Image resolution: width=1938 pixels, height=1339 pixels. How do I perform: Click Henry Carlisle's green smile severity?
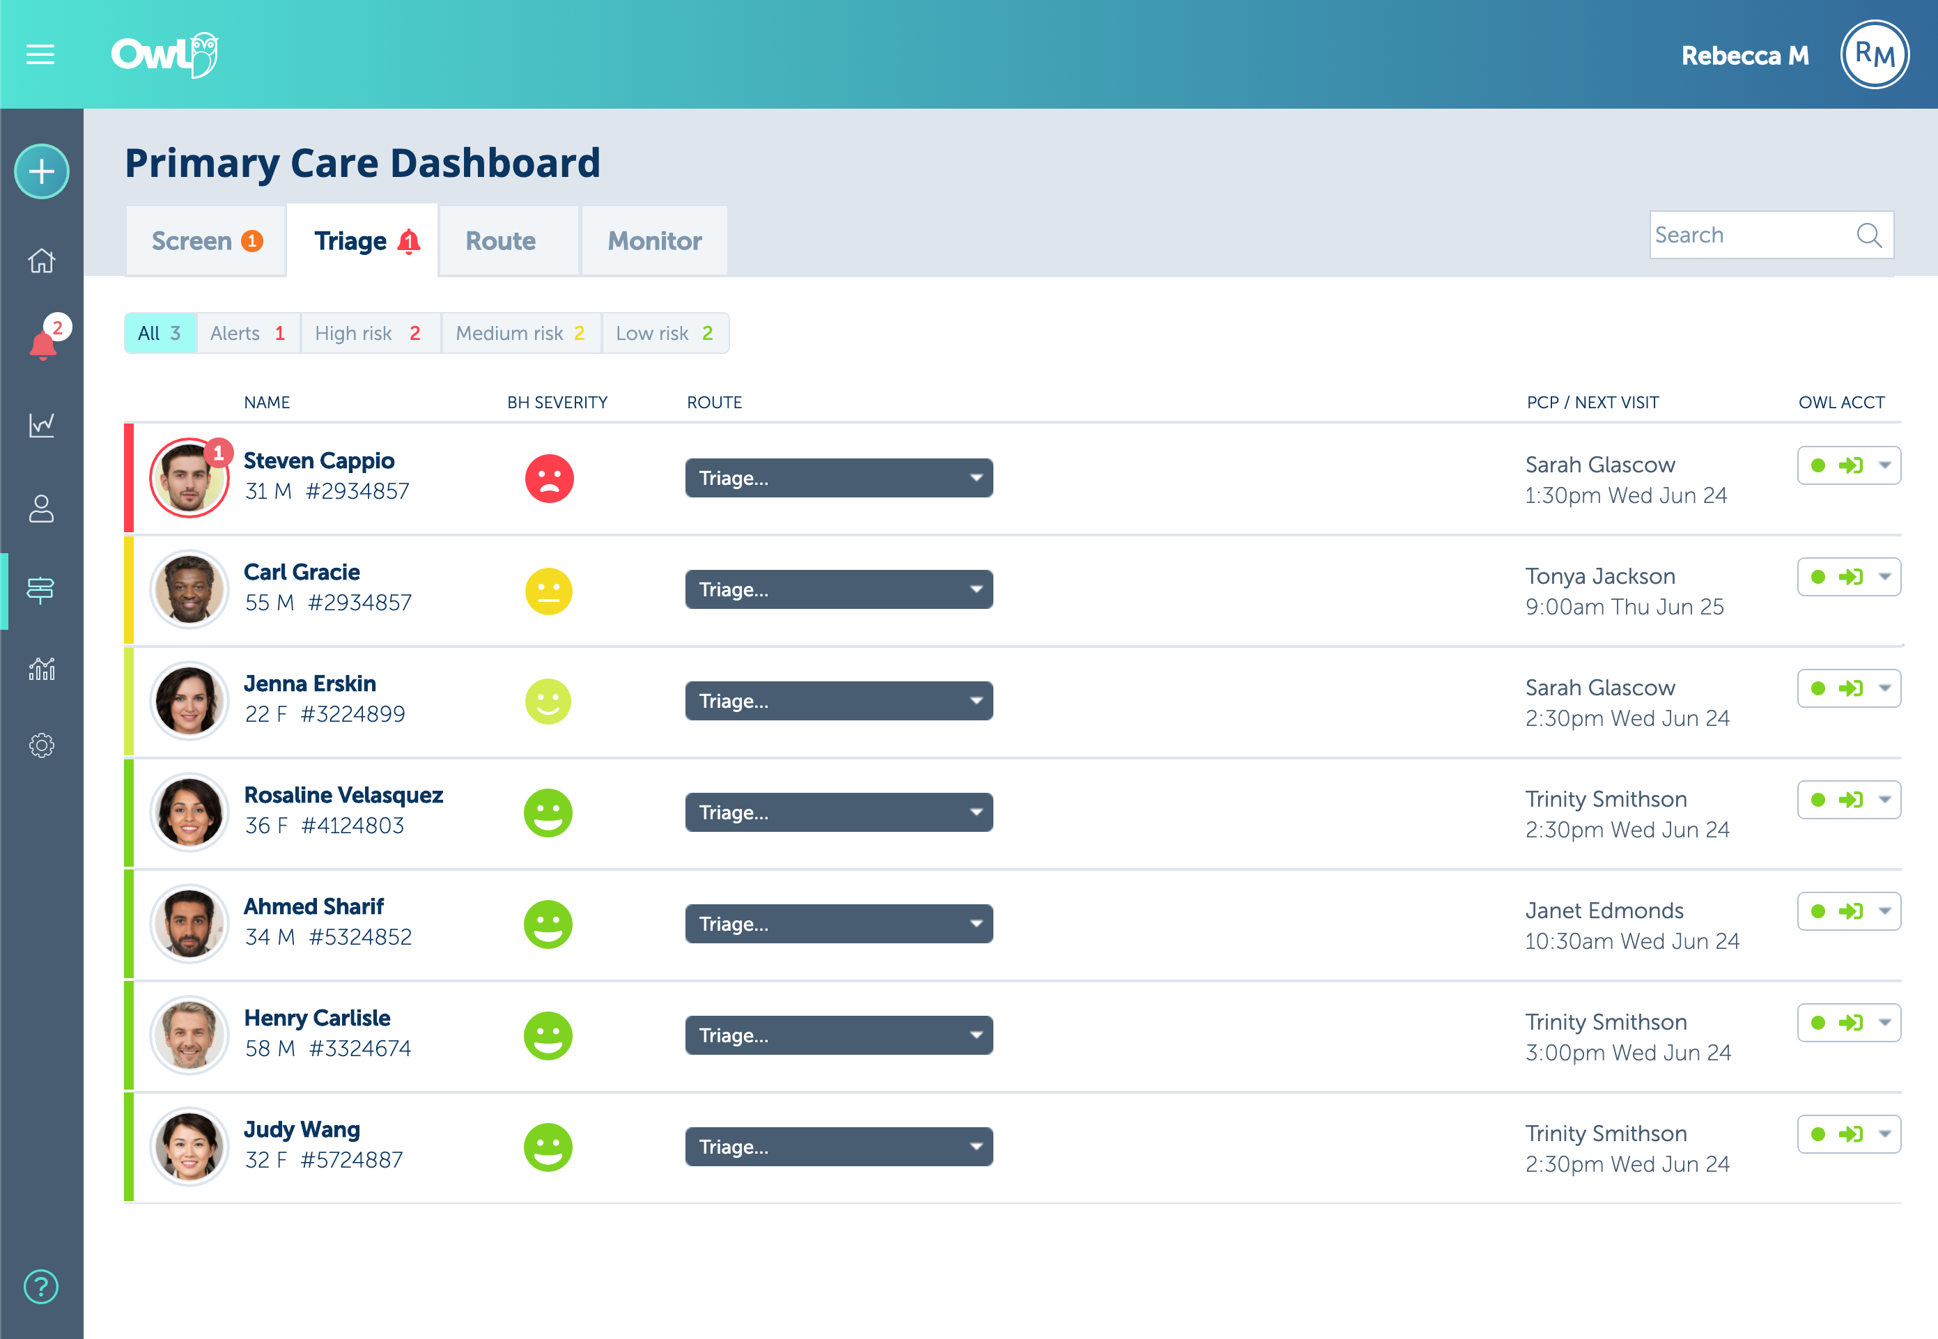pyautogui.click(x=548, y=1036)
